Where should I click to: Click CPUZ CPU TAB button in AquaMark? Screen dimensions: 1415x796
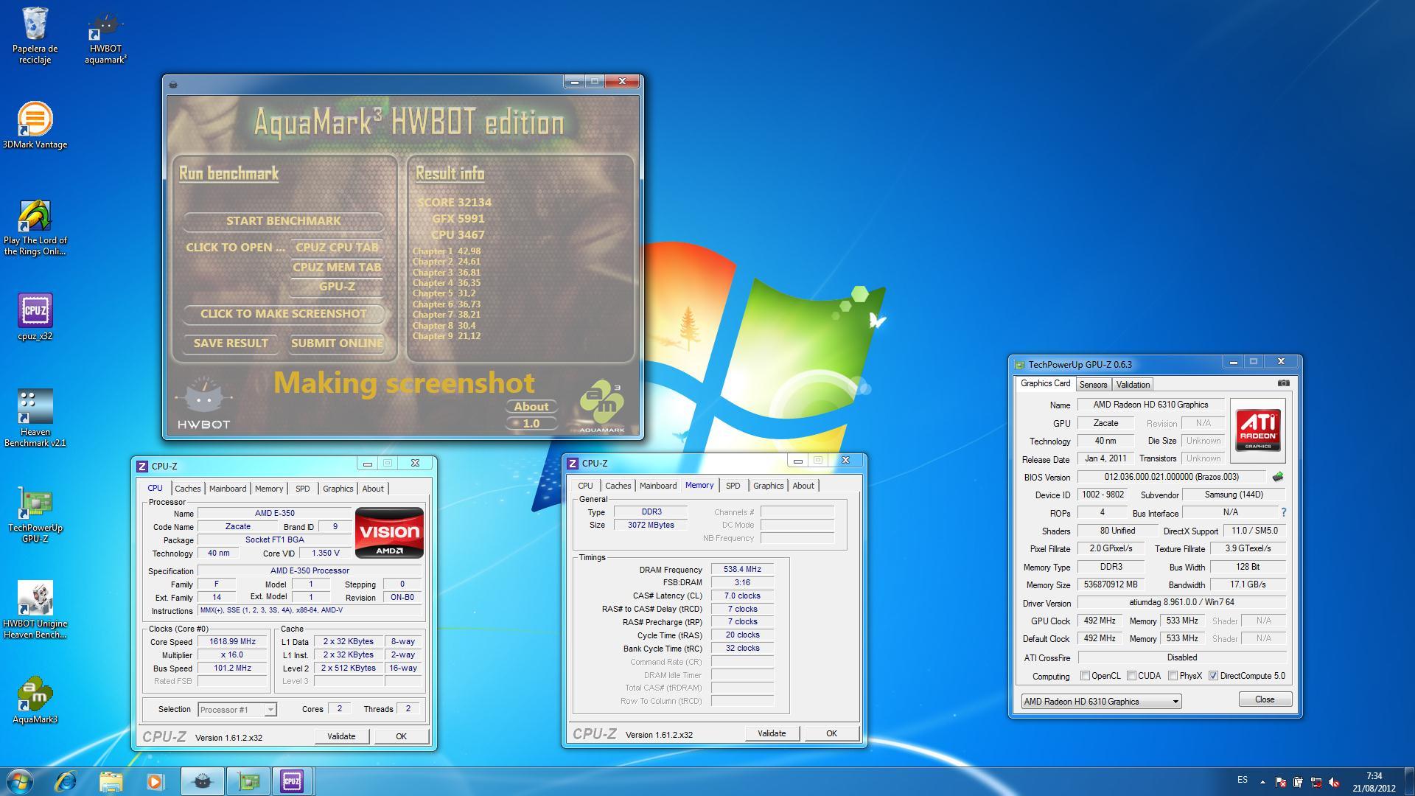coord(337,248)
